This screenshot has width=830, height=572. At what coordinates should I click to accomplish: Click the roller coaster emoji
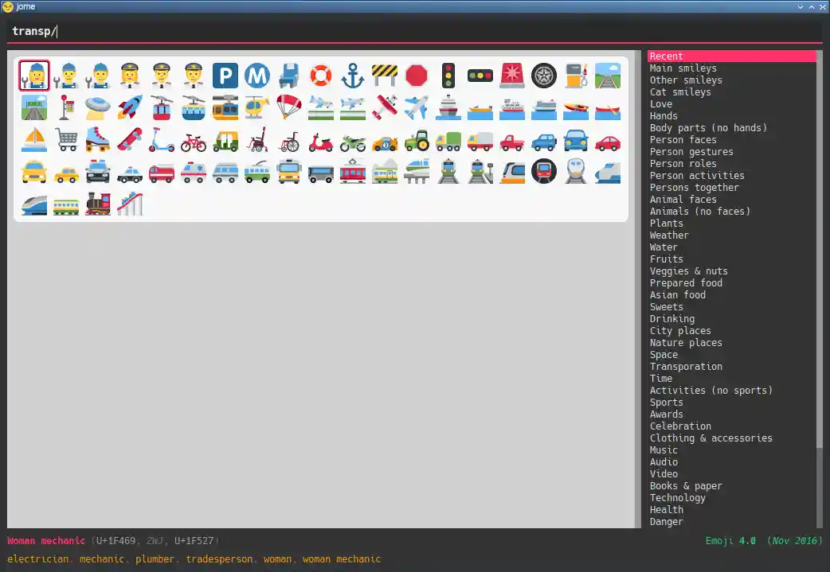pyautogui.click(x=130, y=204)
